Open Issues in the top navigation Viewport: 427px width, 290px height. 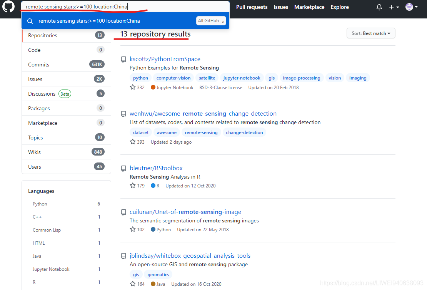(x=281, y=7)
